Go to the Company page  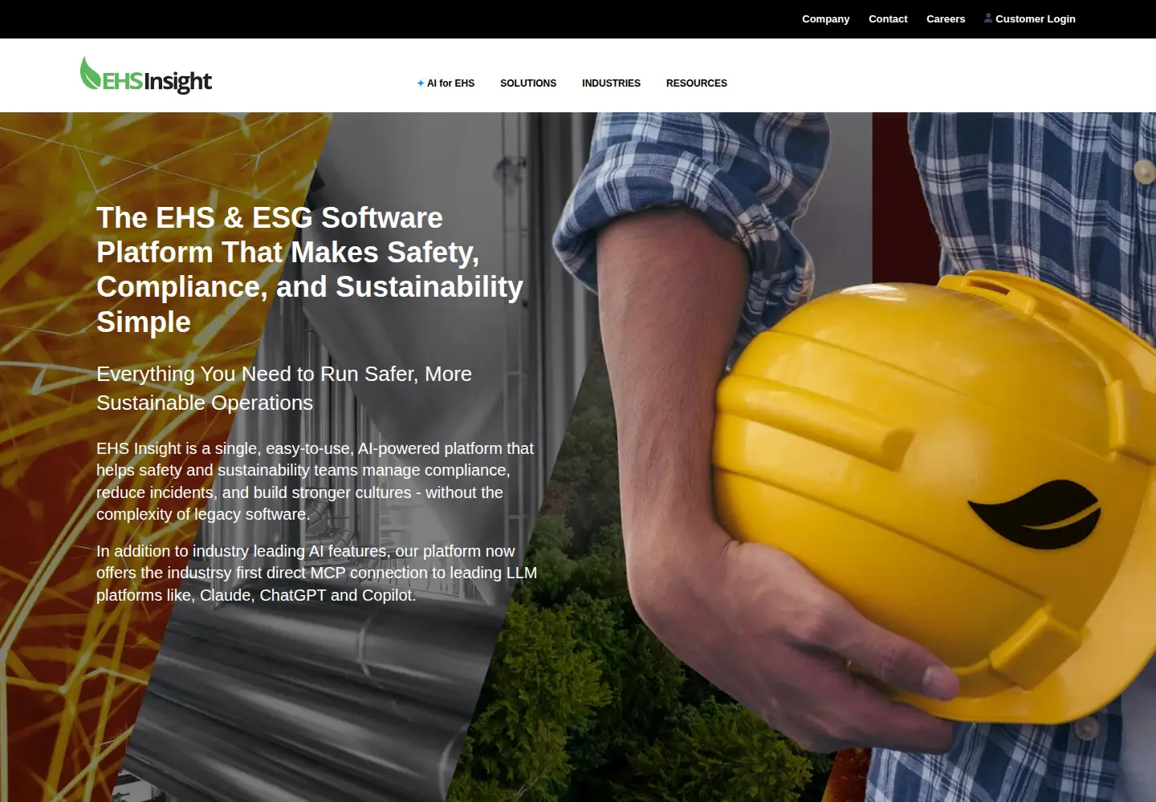[825, 18]
